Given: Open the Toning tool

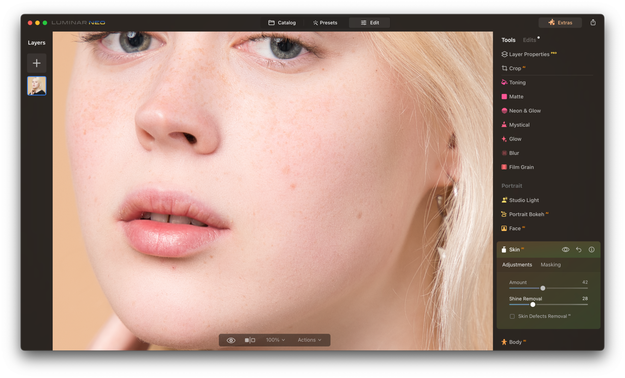Looking at the screenshot, I should click(517, 82).
